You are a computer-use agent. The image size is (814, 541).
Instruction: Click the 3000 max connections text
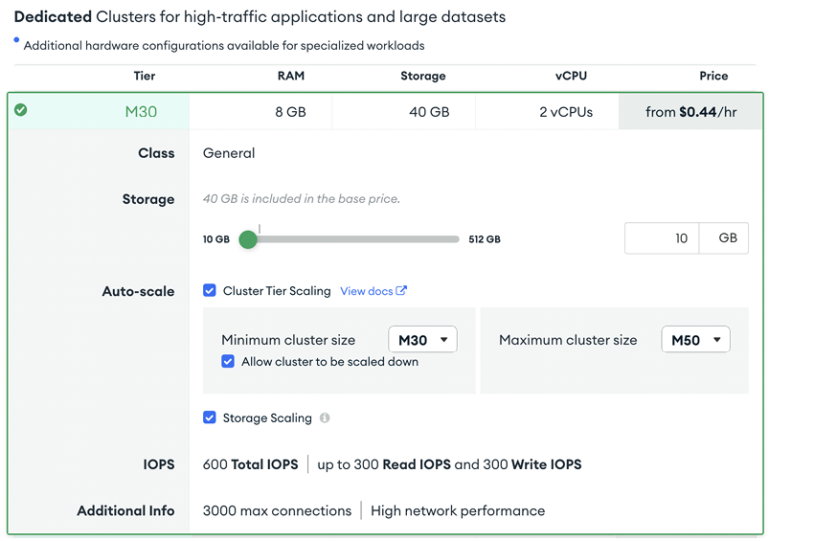(x=277, y=511)
